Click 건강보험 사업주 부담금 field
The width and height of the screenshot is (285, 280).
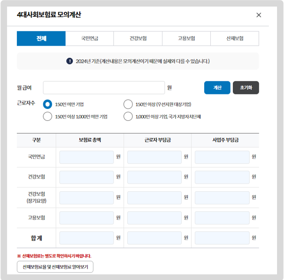tap(222, 177)
